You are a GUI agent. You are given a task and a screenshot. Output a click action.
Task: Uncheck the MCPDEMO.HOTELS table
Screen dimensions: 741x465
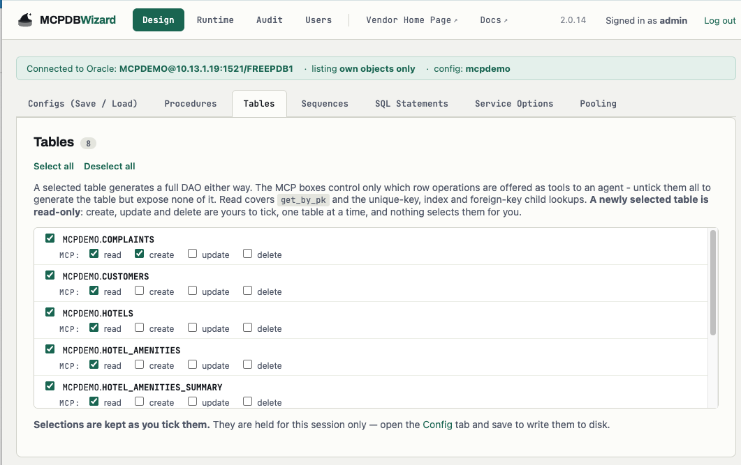(x=50, y=312)
